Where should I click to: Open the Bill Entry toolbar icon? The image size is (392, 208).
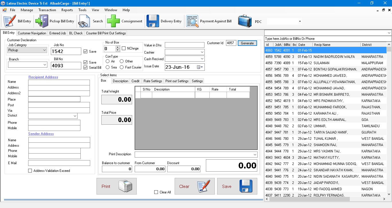pos(10,21)
